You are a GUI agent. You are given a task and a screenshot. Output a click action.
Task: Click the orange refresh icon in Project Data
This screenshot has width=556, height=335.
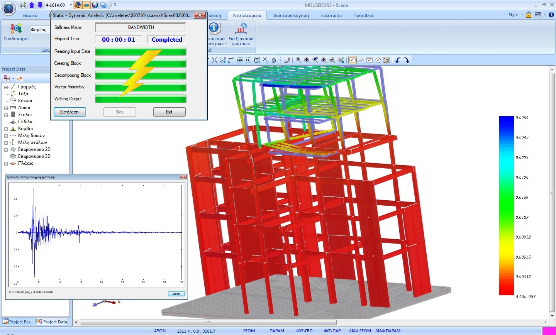click(20, 78)
